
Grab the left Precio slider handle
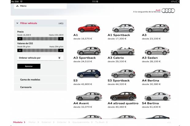[20, 39]
